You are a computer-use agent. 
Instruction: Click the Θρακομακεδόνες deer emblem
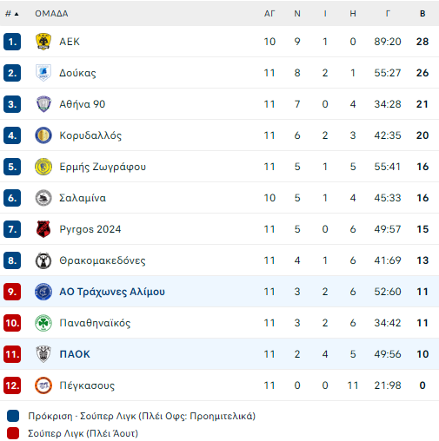(43, 260)
